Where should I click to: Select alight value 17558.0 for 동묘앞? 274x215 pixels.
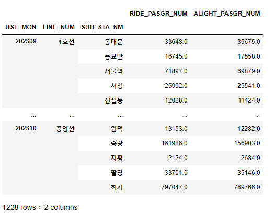tap(249, 56)
